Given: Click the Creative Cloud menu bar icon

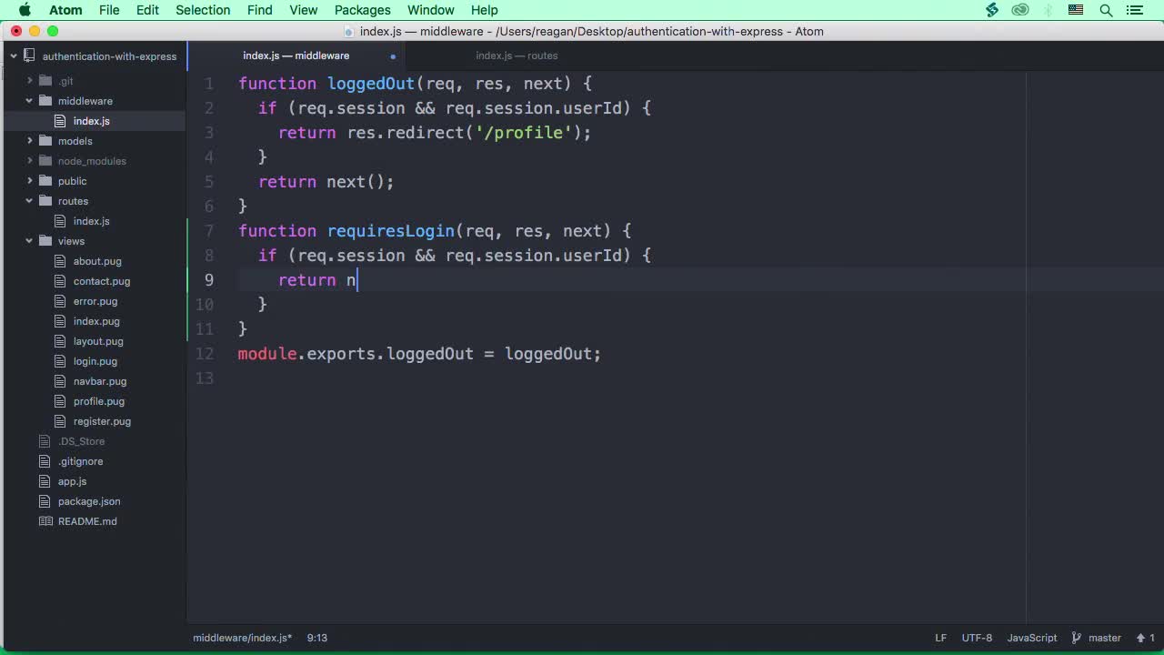Looking at the screenshot, I should [1020, 10].
